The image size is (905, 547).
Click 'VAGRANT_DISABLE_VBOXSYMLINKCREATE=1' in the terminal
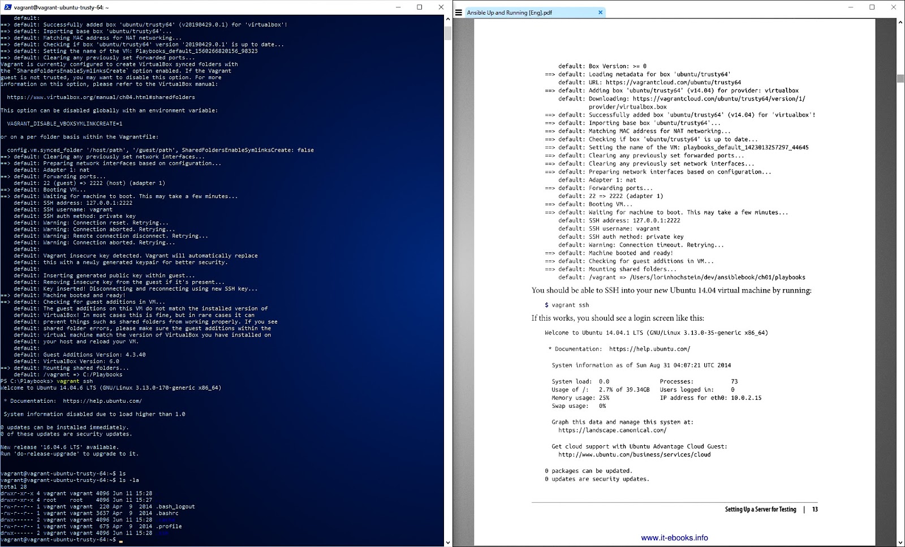click(x=64, y=124)
